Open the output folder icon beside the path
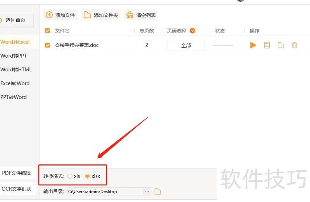The width and height of the screenshot is (310, 202). (158, 191)
